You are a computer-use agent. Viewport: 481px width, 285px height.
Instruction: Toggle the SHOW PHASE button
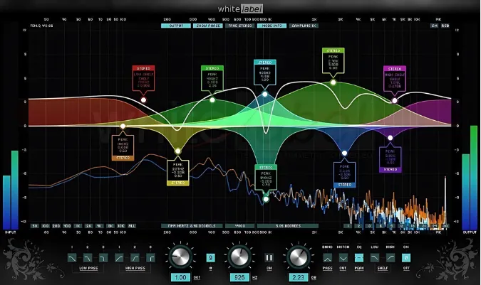[207, 26]
